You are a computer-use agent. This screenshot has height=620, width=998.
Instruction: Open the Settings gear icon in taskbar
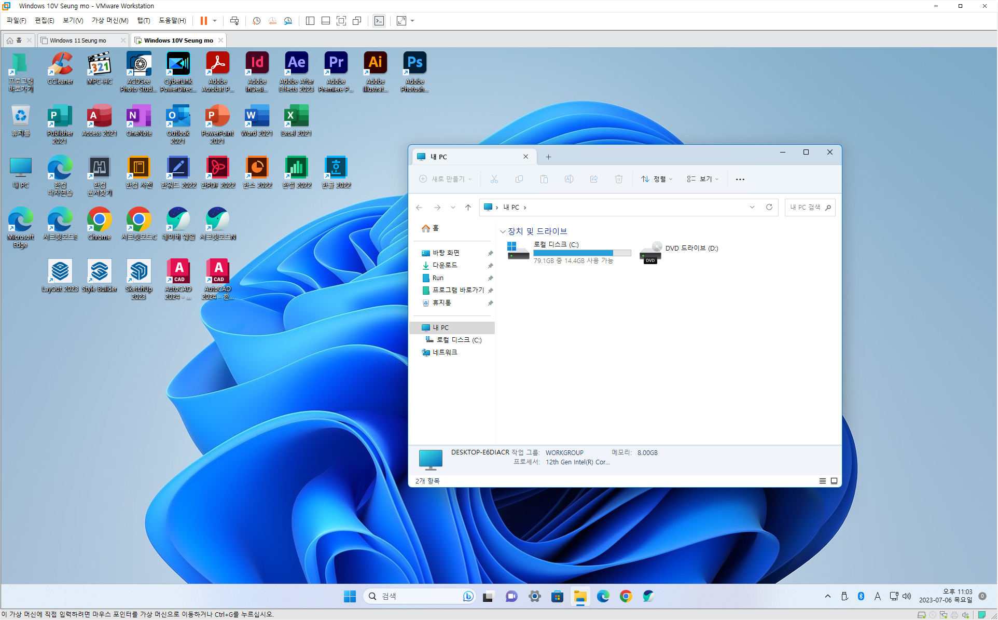(535, 596)
